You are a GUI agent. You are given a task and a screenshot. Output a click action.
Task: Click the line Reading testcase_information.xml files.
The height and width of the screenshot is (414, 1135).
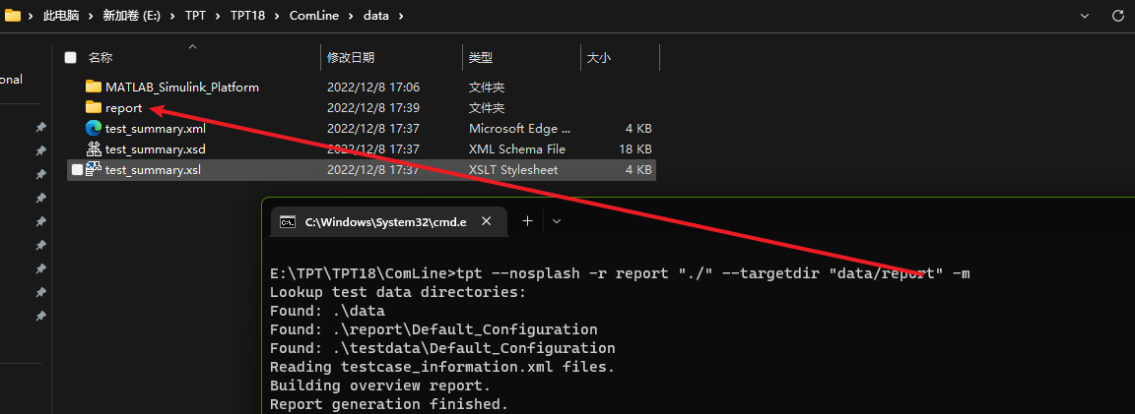[x=442, y=367]
